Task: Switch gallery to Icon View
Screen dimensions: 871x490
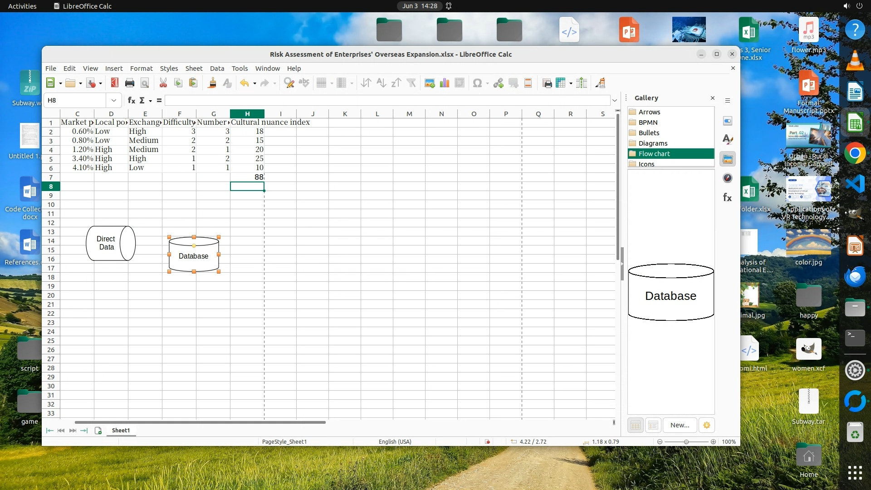Action: coord(636,425)
